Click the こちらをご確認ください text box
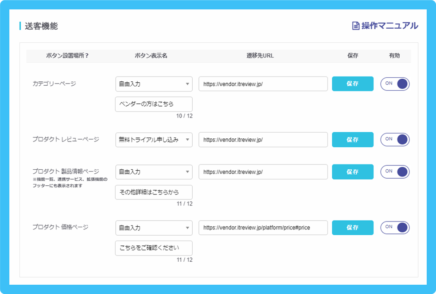The image size is (436, 294). click(153, 248)
